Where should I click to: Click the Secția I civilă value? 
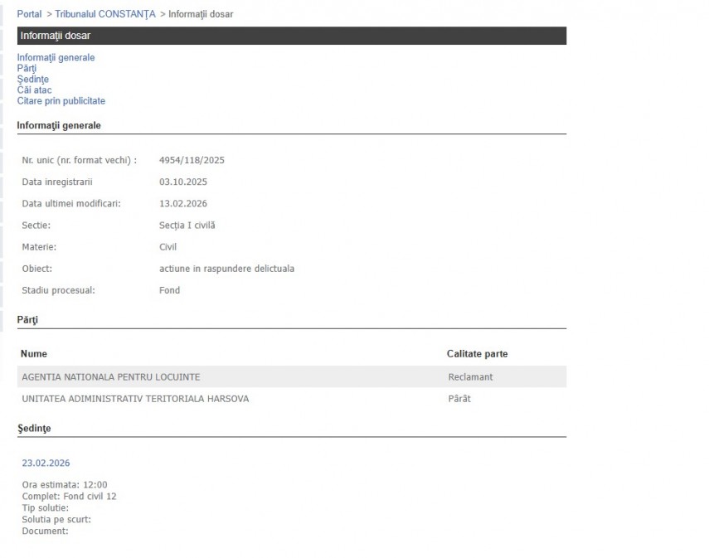(x=187, y=226)
